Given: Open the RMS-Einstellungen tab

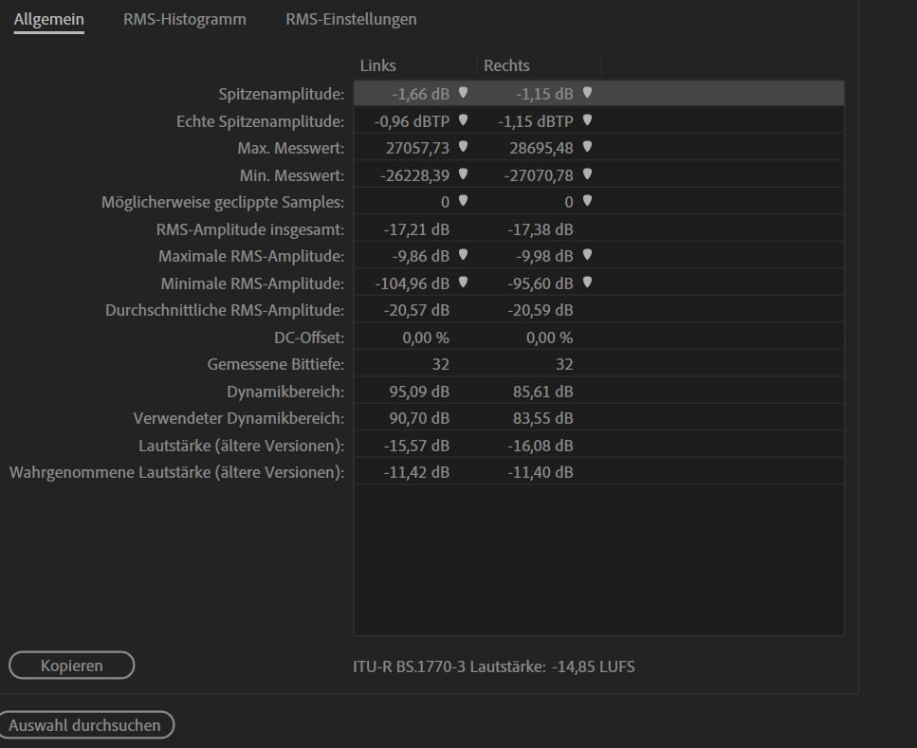Looking at the screenshot, I should (351, 19).
